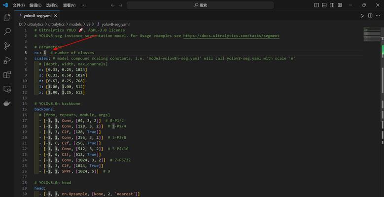Click the minimap code overview
This screenshot has width=384, height=197.
372,34
